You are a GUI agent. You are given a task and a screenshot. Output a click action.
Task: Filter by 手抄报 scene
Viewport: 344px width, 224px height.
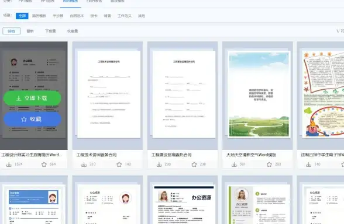click(58, 16)
